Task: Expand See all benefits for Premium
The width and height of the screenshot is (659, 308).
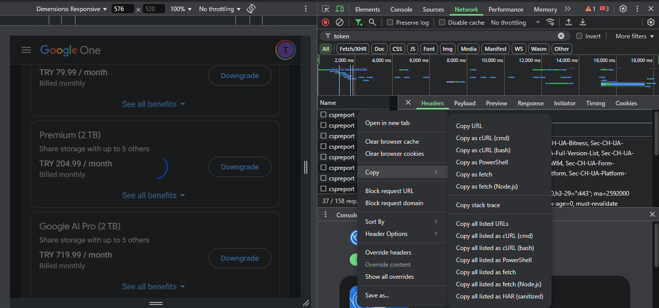Action: [x=153, y=195]
